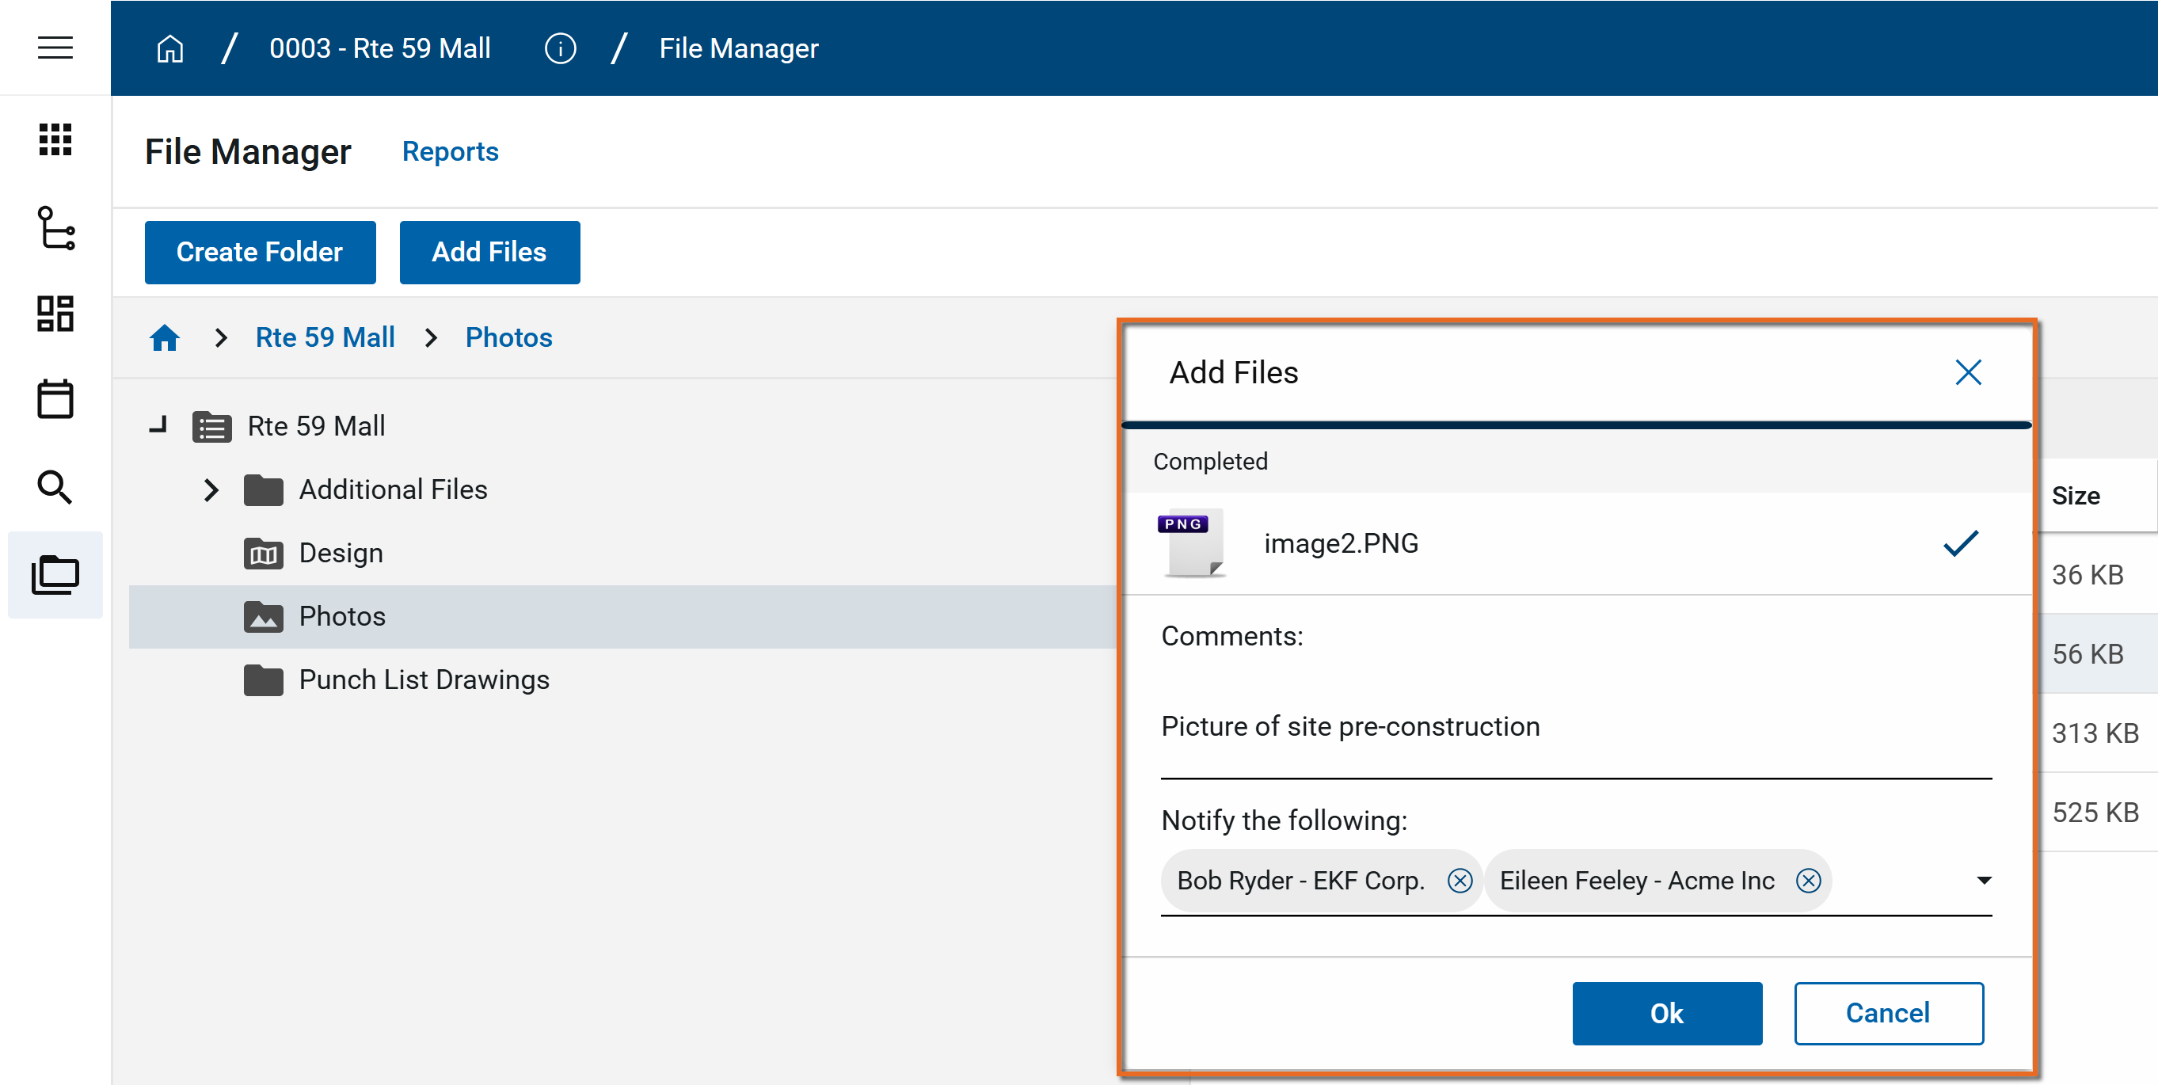Open the dashboard sidebar icon

[x=55, y=314]
